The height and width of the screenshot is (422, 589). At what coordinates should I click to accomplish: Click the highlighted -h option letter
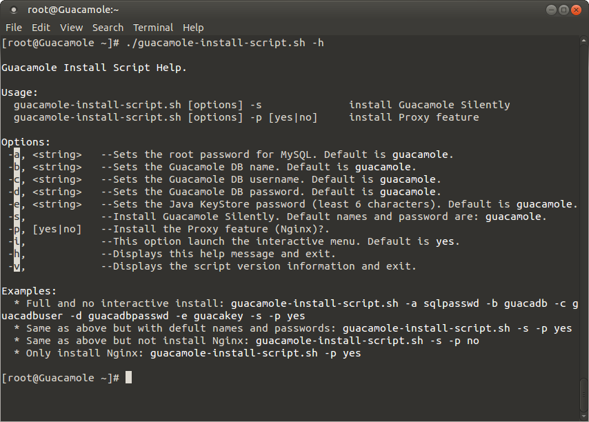tap(17, 254)
